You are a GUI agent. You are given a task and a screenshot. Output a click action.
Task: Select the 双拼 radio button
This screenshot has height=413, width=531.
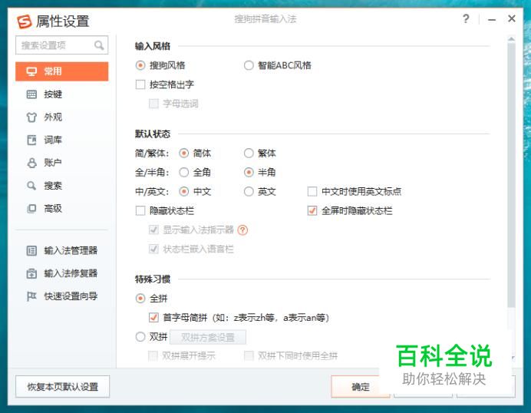(x=140, y=337)
